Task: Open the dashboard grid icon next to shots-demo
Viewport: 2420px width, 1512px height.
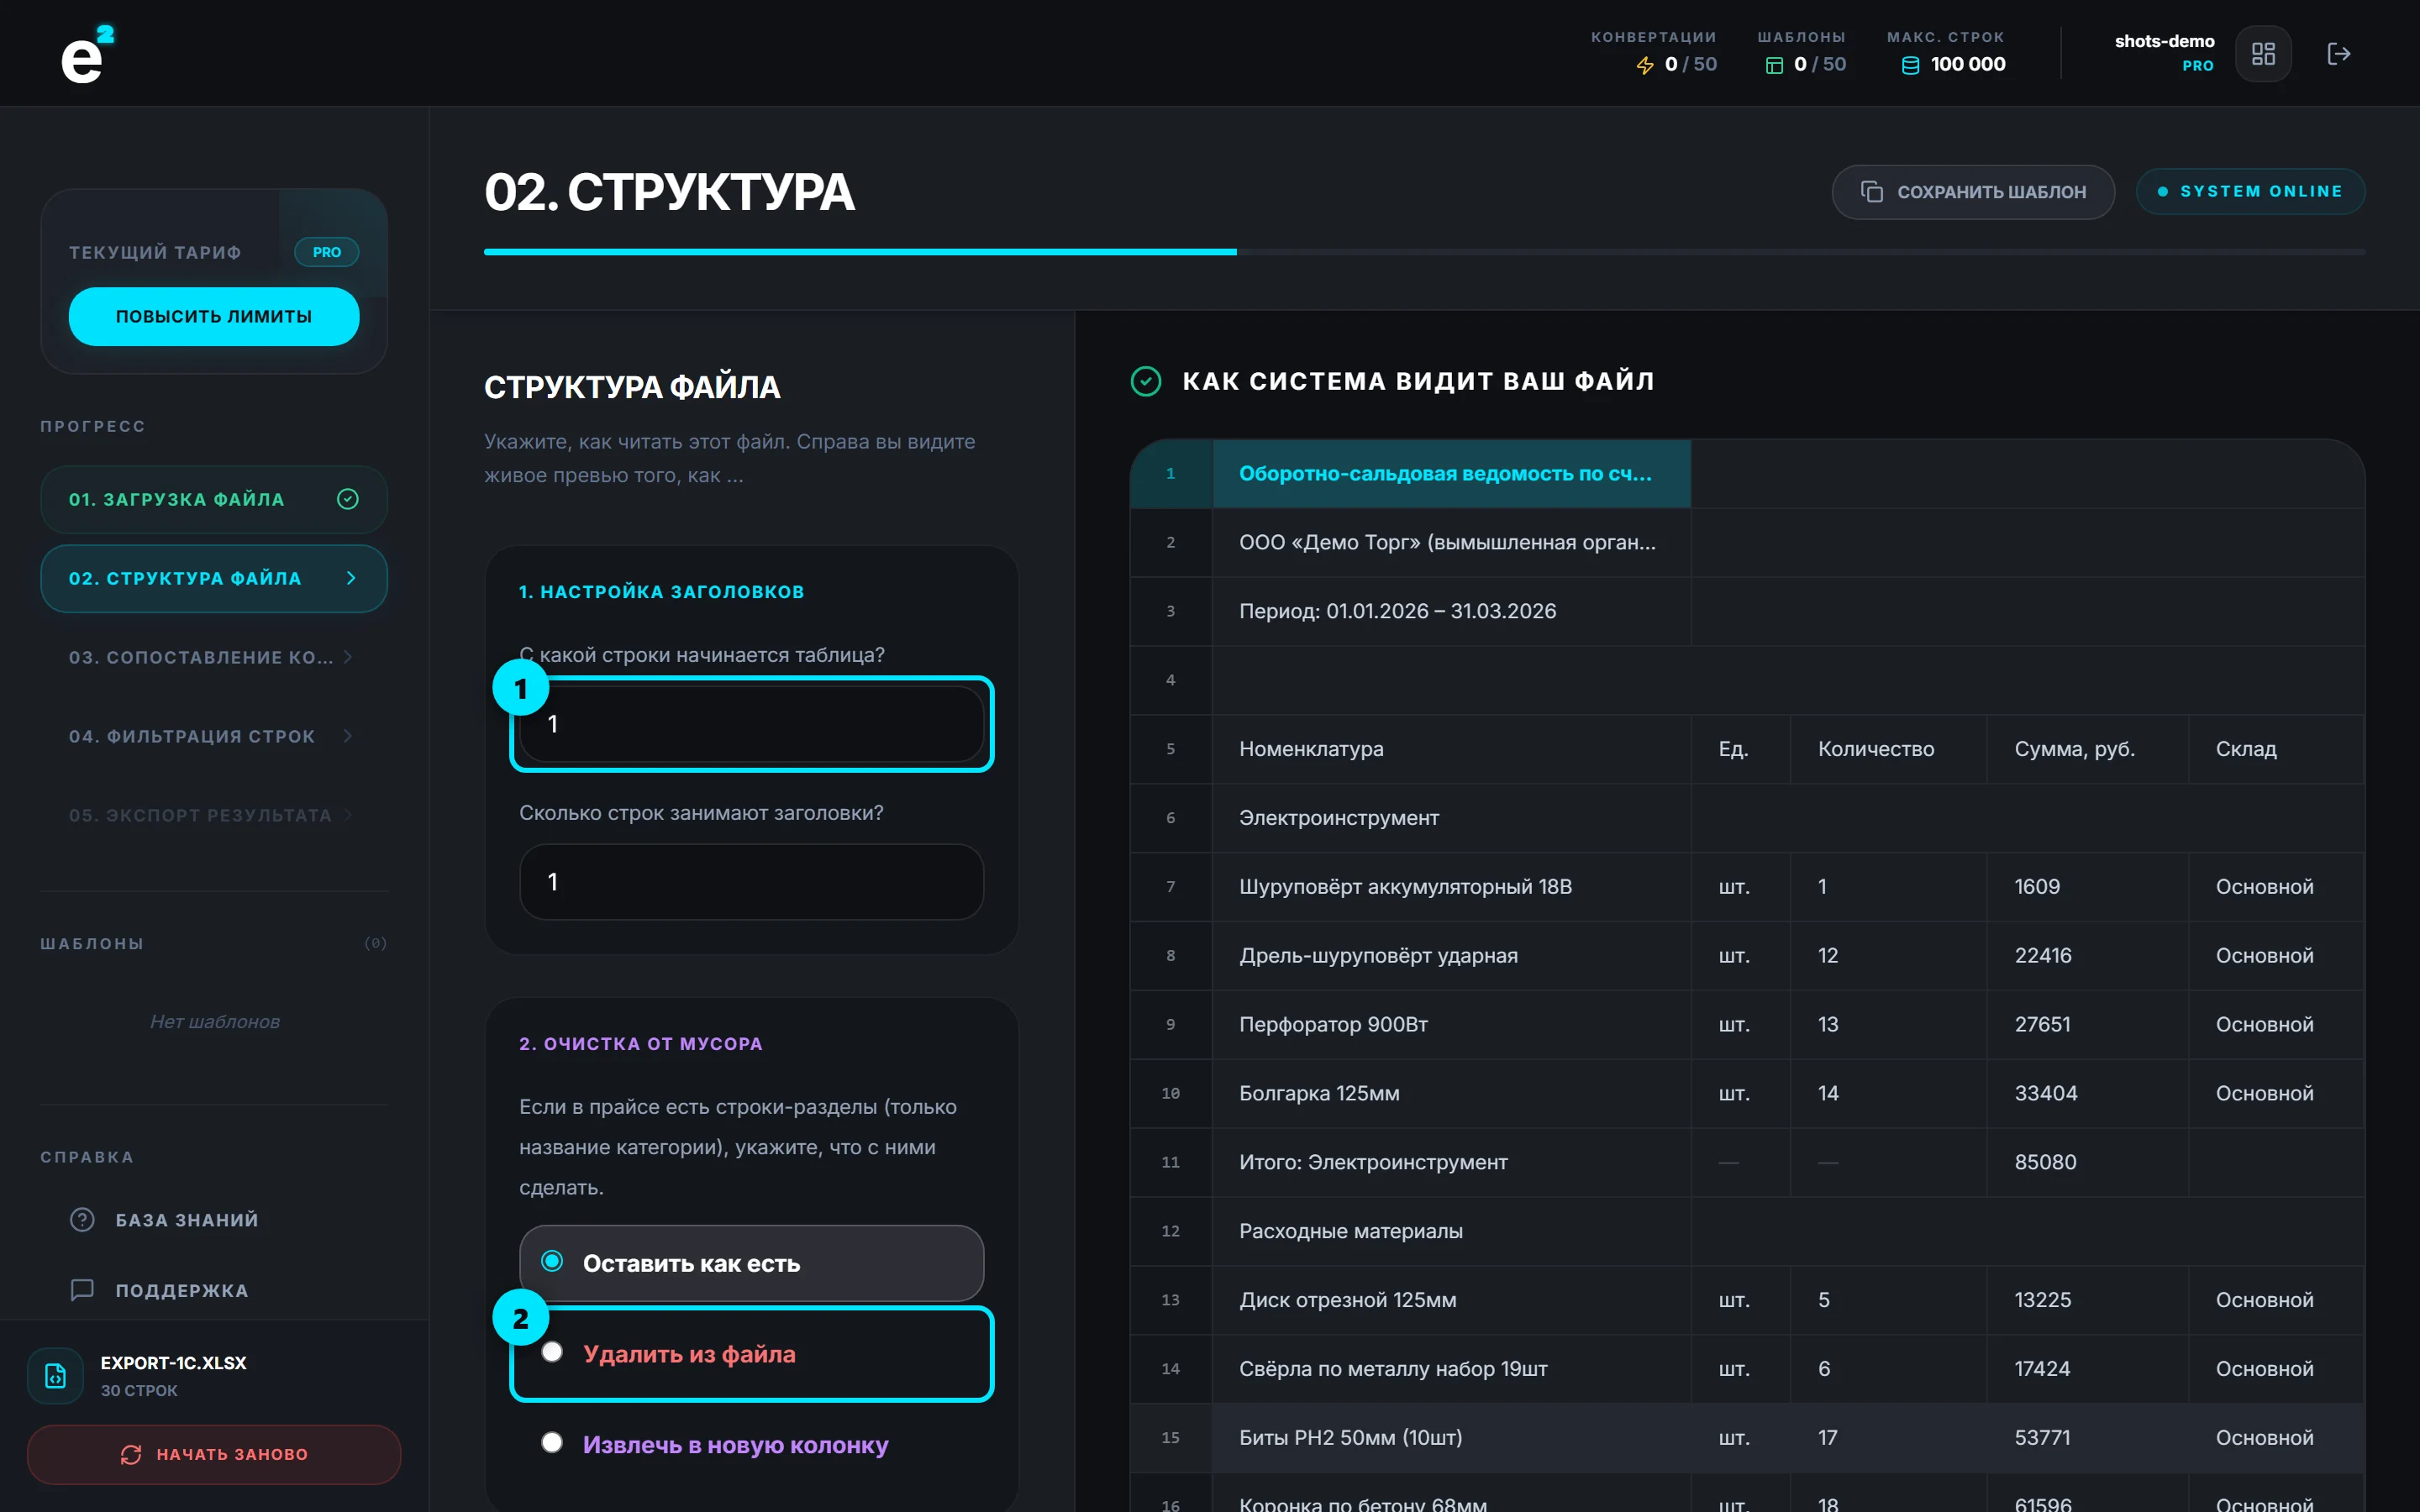Action: pos(2263,54)
